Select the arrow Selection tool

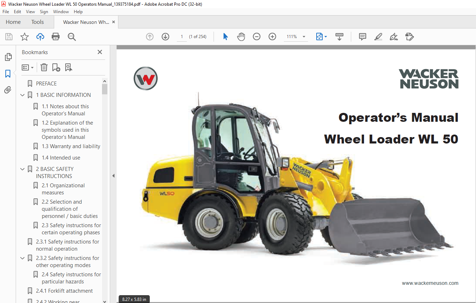tap(225, 37)
